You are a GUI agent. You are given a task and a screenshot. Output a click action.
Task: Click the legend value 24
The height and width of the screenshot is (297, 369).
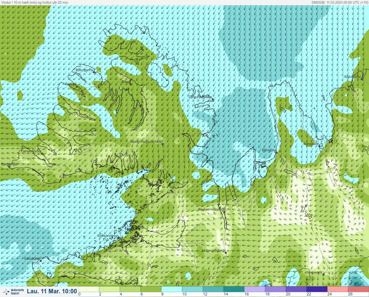pos(330,294)
